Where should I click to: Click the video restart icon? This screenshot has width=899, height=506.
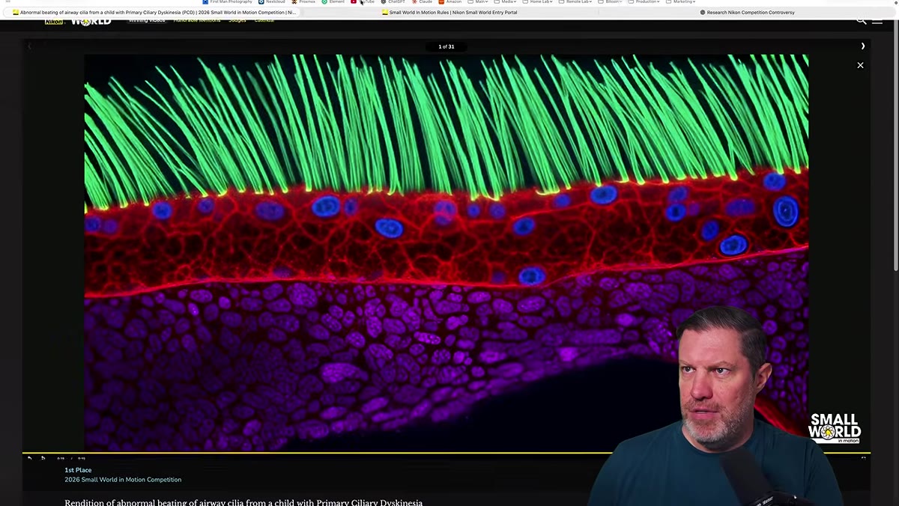pyautogui.click(x=30, y=458)
